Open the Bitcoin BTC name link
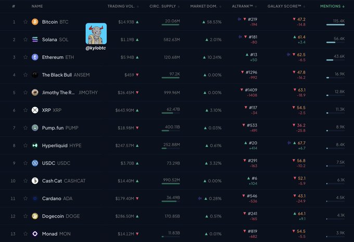This screenshot has height=242, width=354. [x=55, y=22]
